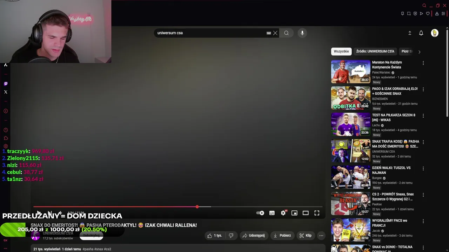
Task: Open YouTube notifications bell
Action: pos(421,33)
